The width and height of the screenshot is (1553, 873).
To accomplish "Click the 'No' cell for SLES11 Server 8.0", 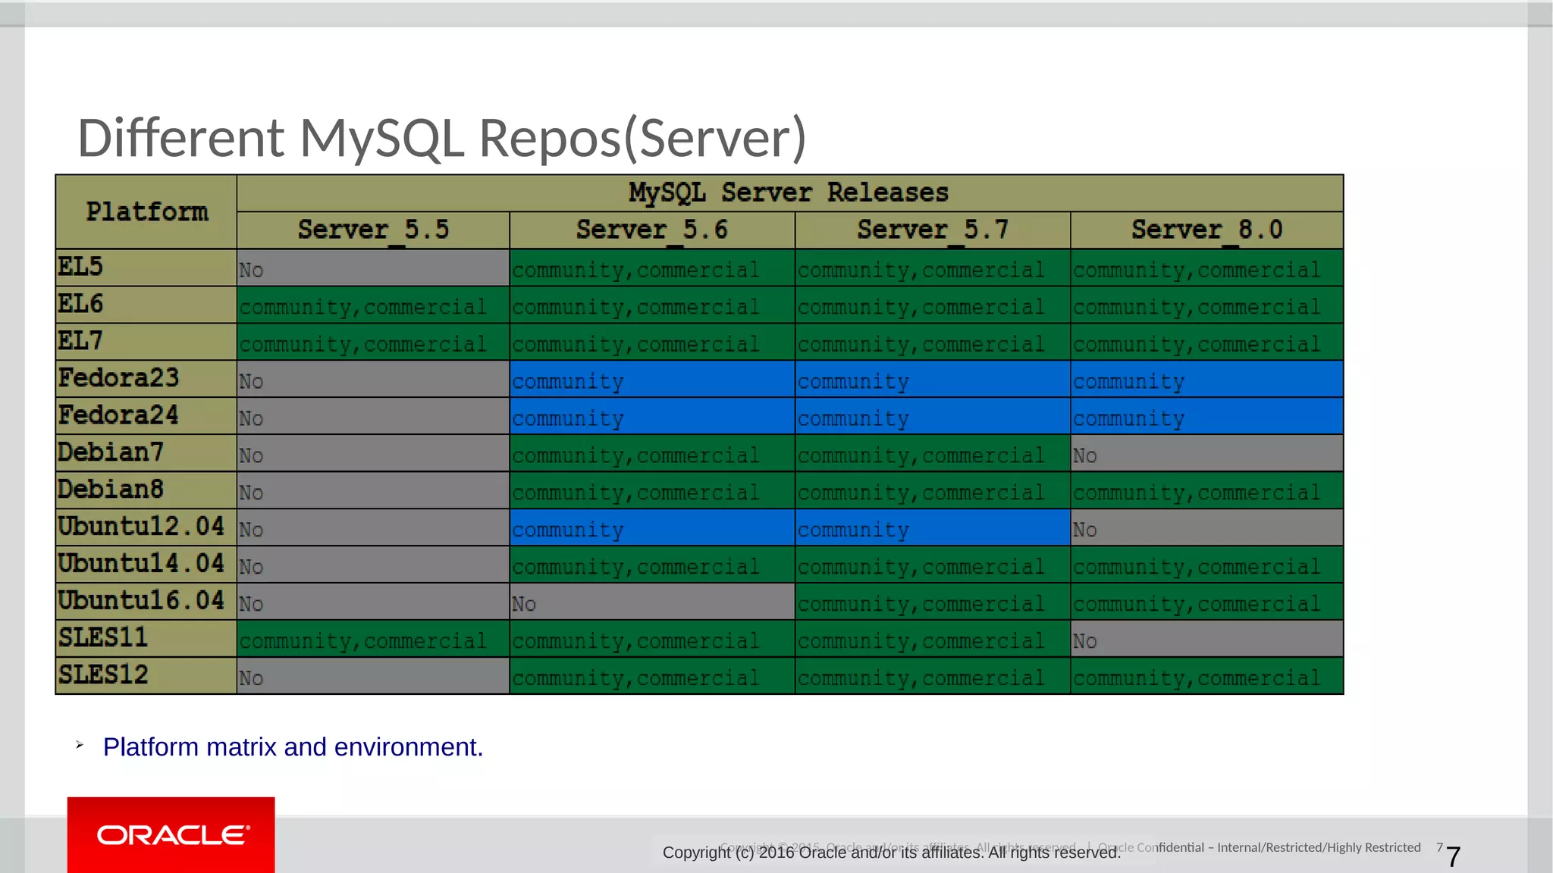I will point(1207,639).
